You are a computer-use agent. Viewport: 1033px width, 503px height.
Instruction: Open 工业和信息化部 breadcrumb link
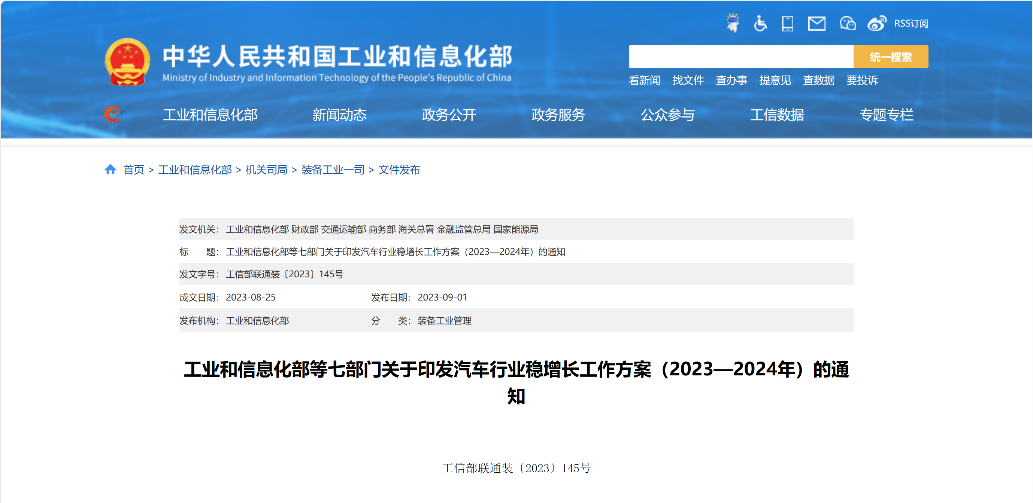(195, 170)
